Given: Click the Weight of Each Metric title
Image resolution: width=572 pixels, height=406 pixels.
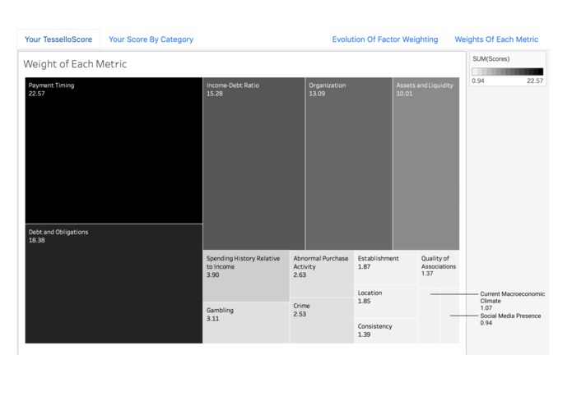Looking at the screenshot, I should coord(75,64).
